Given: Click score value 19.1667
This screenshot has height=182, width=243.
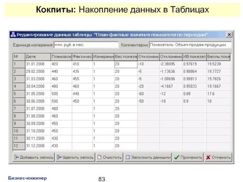Looking at the screenshot, I should 218,86.
